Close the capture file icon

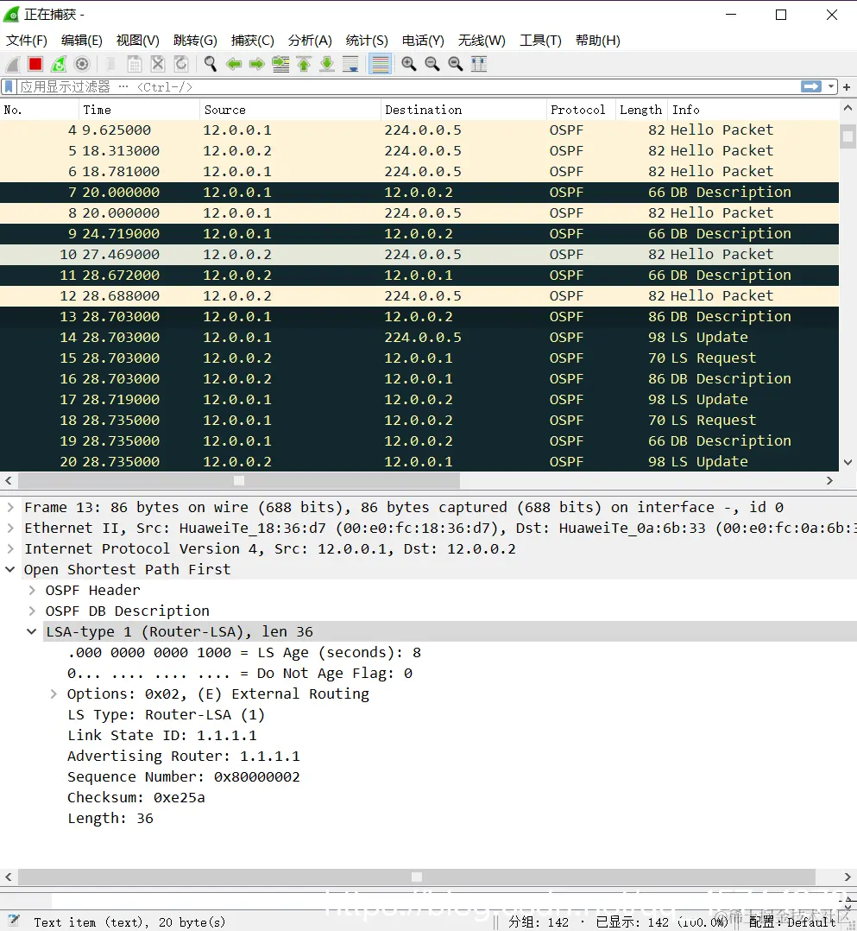click(x=158, y=64)
